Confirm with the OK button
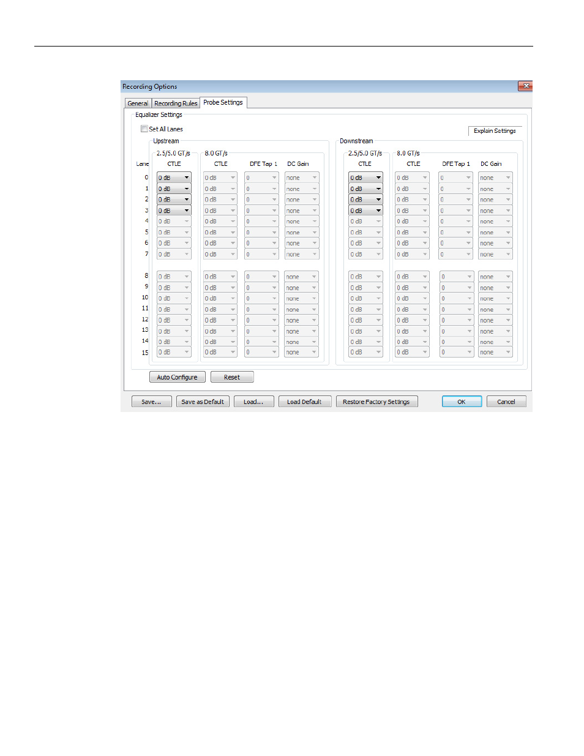This screenshot has height=756, width=584. click(x=462, y=402)
